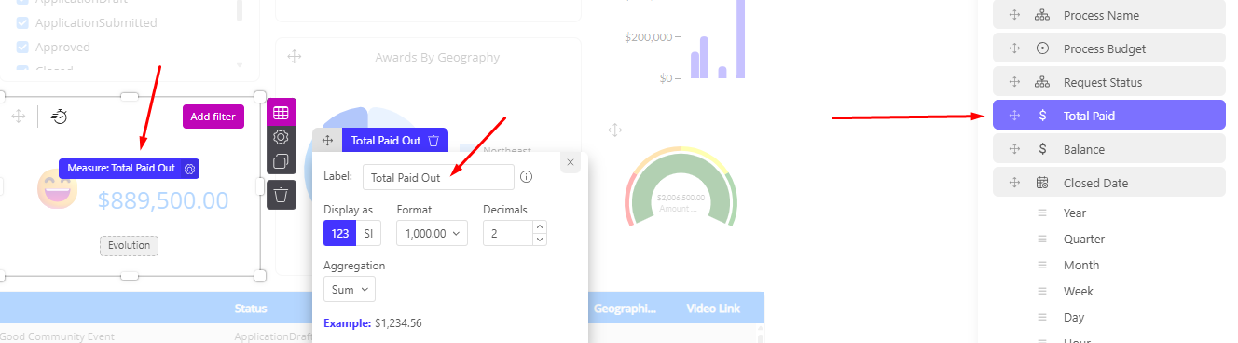
Task: Select the Request Status field row
Action: click(x=1109, y=82)
